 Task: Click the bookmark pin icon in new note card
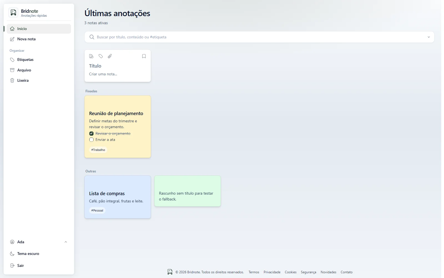[x=144, y=56]
